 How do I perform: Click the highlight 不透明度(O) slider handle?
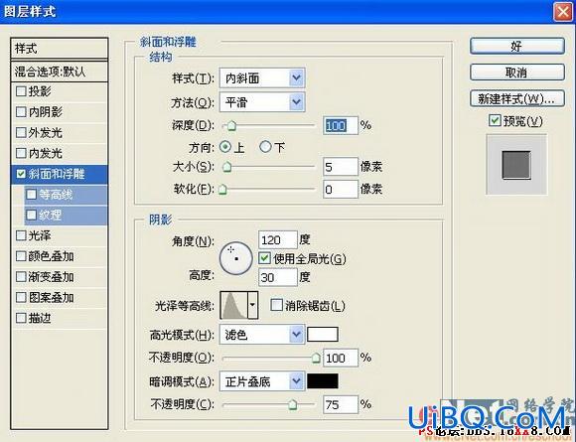[316, 358]
